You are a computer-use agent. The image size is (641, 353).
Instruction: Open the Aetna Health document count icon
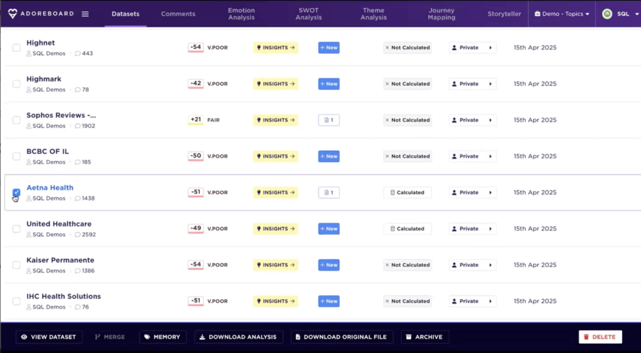[x=329, y=192]
